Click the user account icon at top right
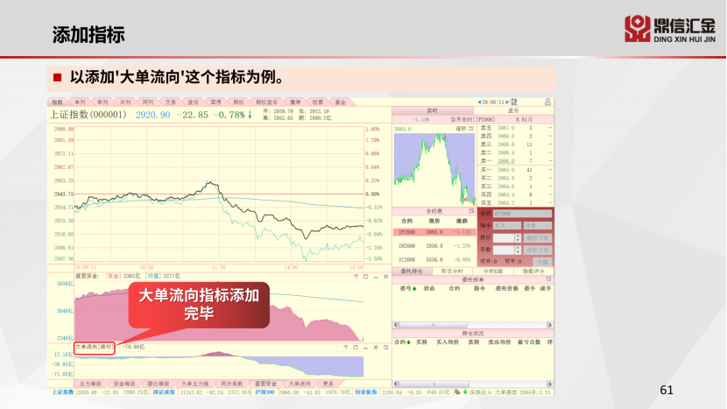This screenshot has height=409, width=727. point(548,102)
